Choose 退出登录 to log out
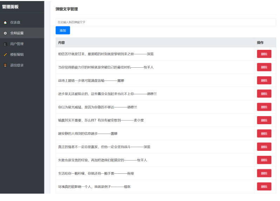280x201 pixels. [x=22, y=65]
